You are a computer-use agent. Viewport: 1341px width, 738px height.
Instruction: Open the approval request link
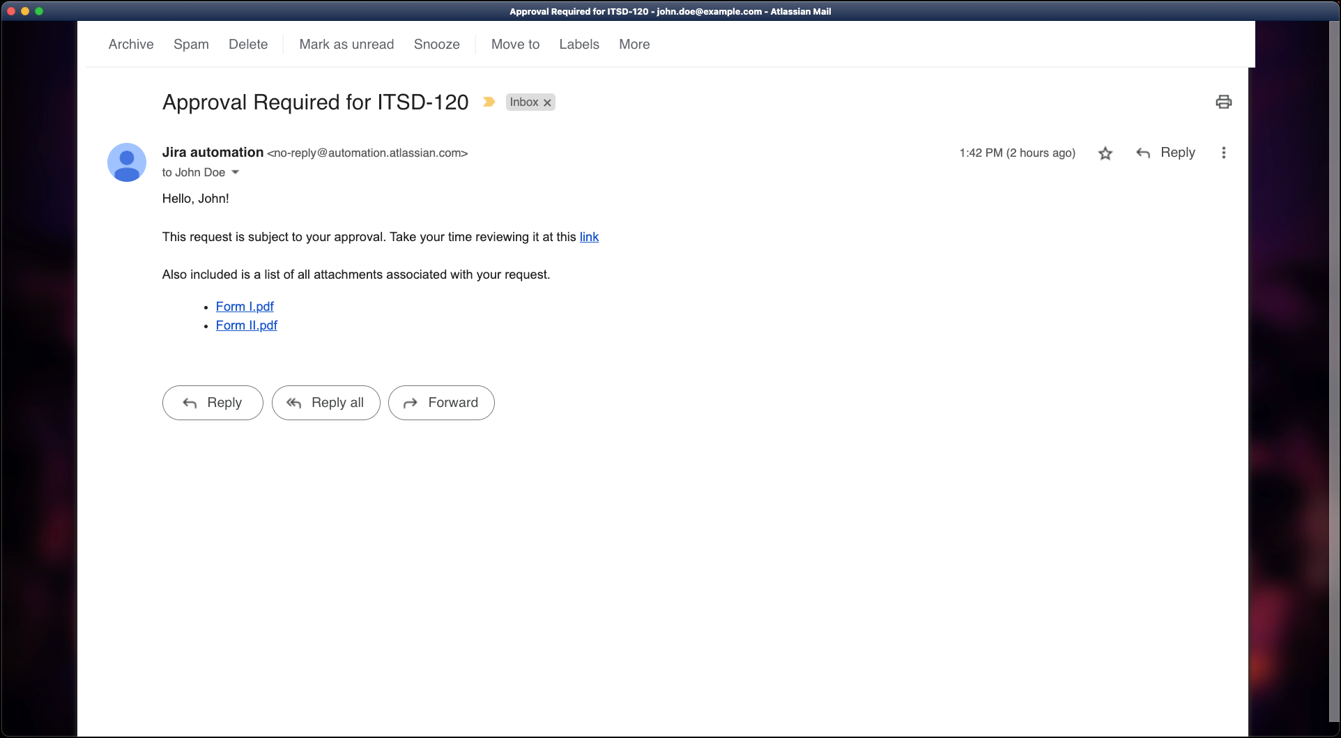(589, 237)
